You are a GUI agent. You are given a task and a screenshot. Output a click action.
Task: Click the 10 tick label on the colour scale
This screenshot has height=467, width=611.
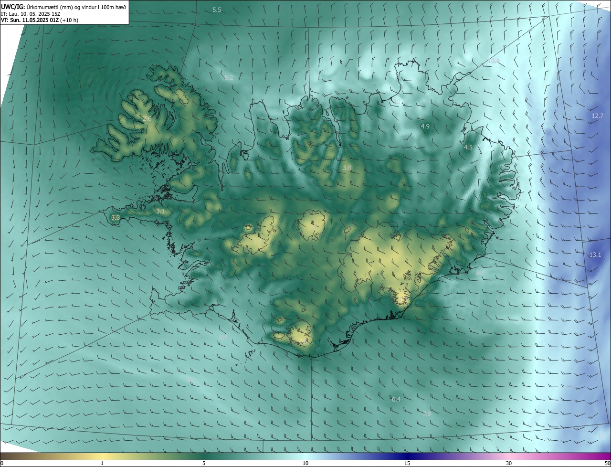(305, 463)
